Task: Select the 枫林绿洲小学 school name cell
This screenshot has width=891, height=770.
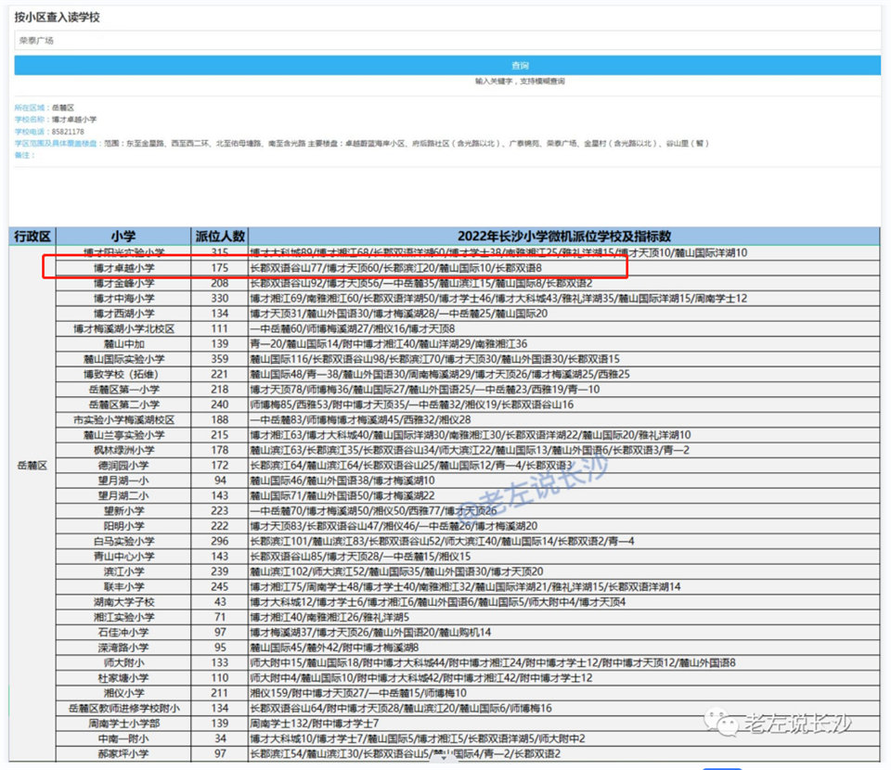Action: click(x=123, y=450)
